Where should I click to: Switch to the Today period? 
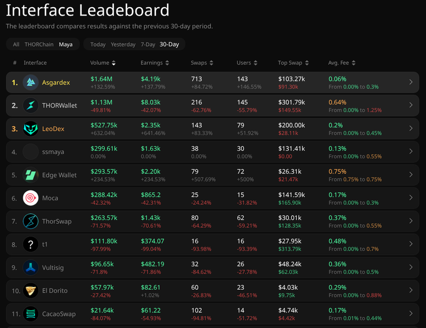pos(98,44)
